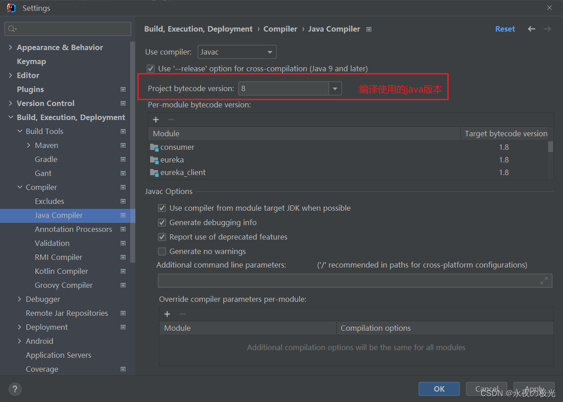
Task: Collapse the Compiler node
Action: click(x=19, y=187)
